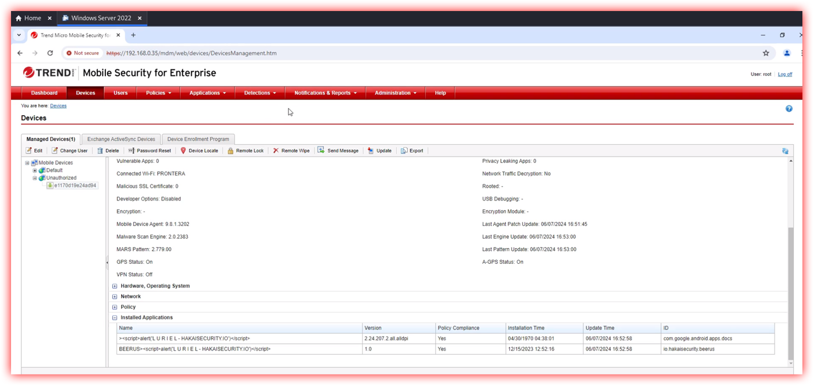814x386 pixels.
Task: Click the Password Reset icon
Action: click(x=132, y=151)
